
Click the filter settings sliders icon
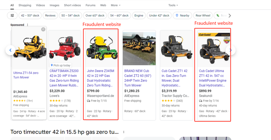coord(12,16)
